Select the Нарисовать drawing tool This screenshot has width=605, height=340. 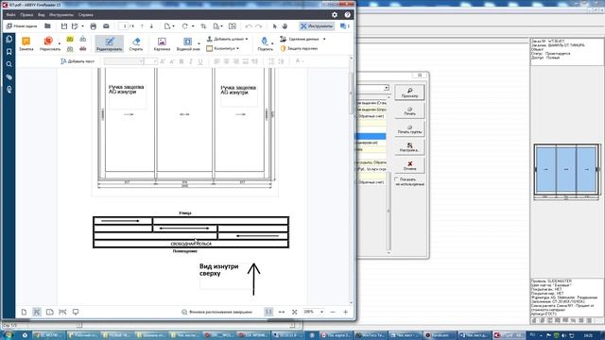tap(50, 44)
